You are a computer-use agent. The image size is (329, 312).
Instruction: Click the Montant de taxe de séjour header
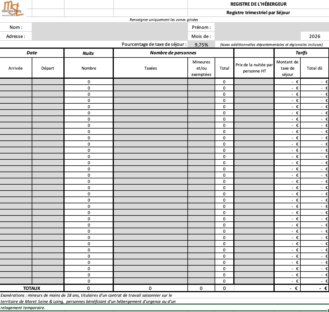(287, 68)
